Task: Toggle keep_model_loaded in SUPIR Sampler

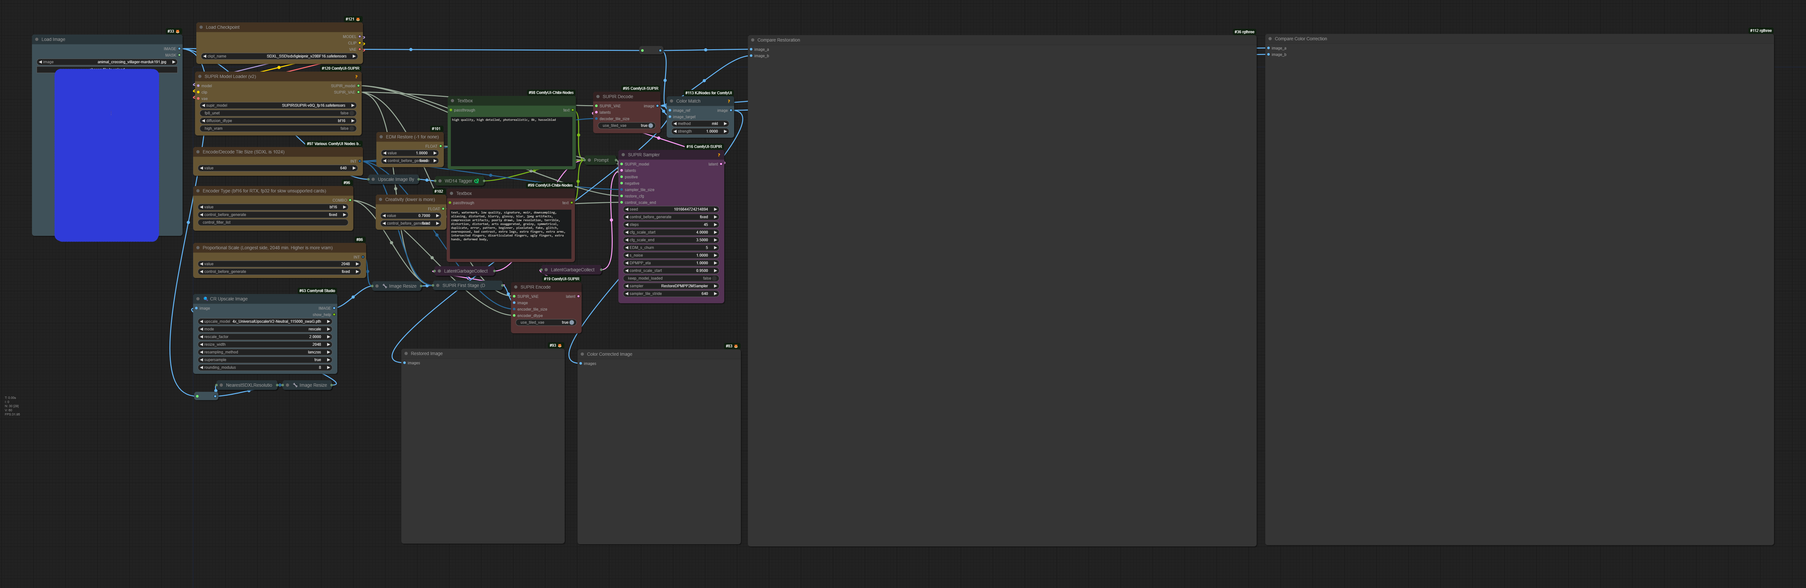Action: (x=671, y=278)
